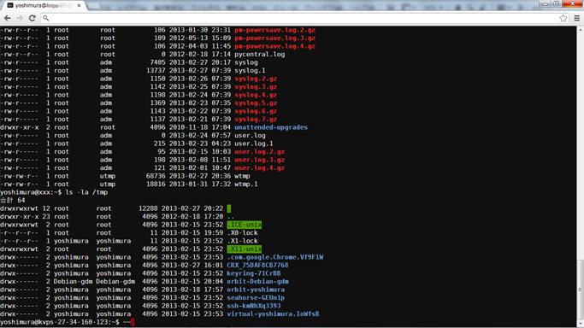The image size is (584, 328).
Task: Click user.log.2.gz file name
Action: pos(260,152)
